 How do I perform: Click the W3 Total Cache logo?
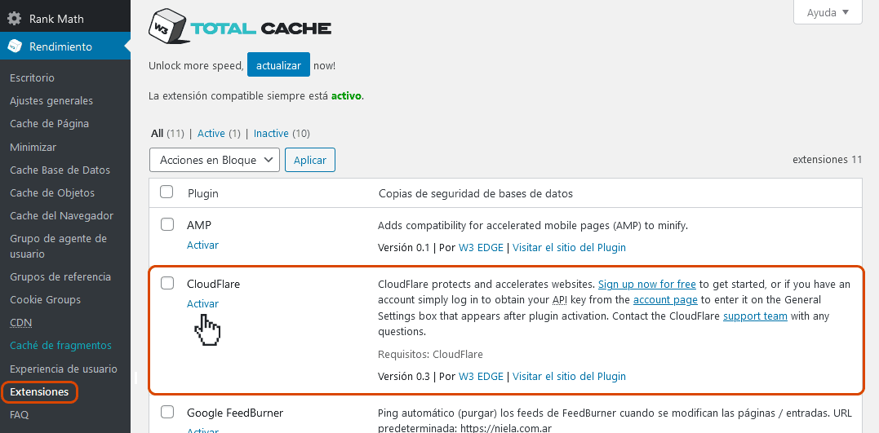pyautogui.click(x=240, y=28)
